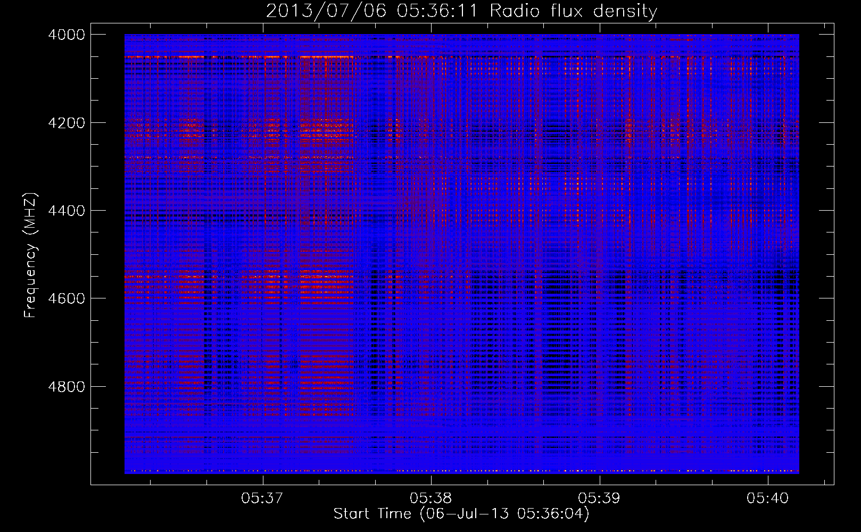Click the 'Frequency (MHZ)' axis title
The image size is (861, 532).
point(31,255)
